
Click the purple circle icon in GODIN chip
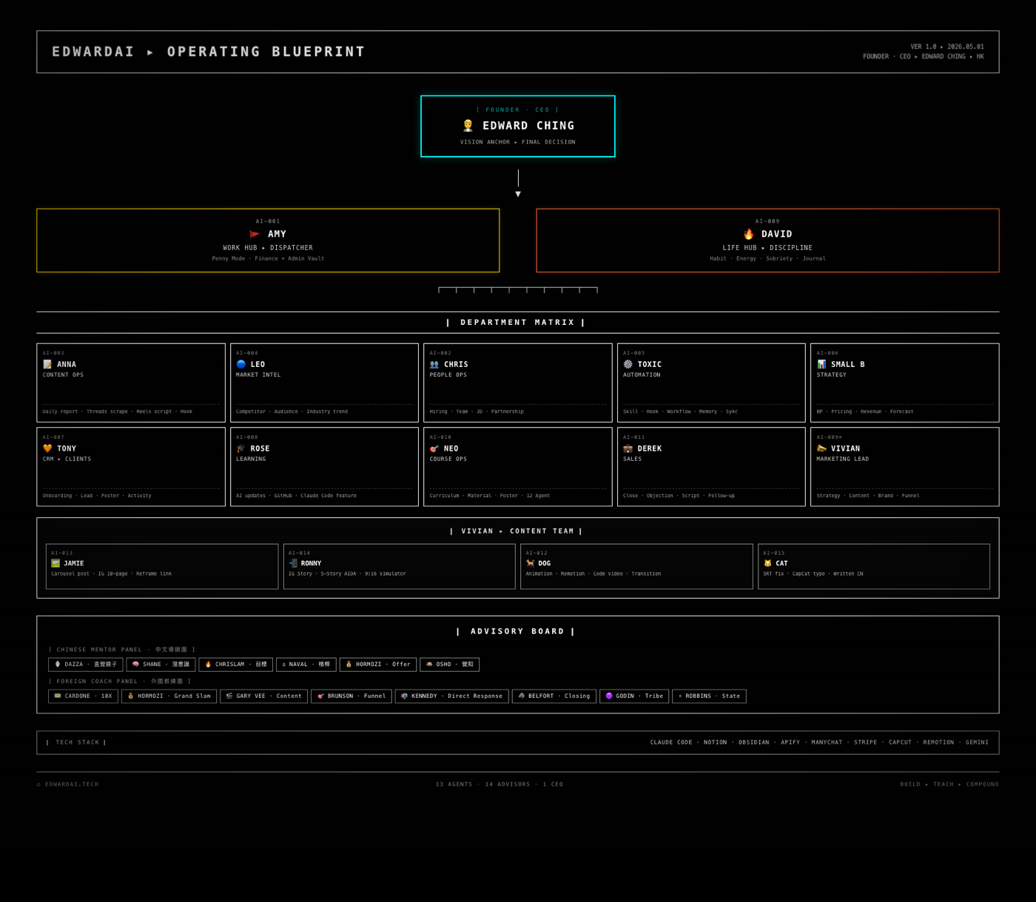(x=609, y=696)
